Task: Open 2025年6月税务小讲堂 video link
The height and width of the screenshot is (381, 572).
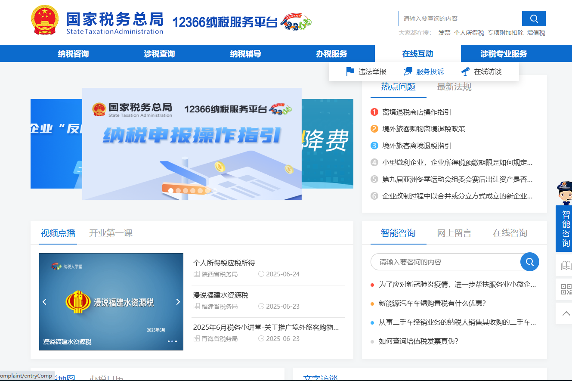Action: tap(266, 327)
